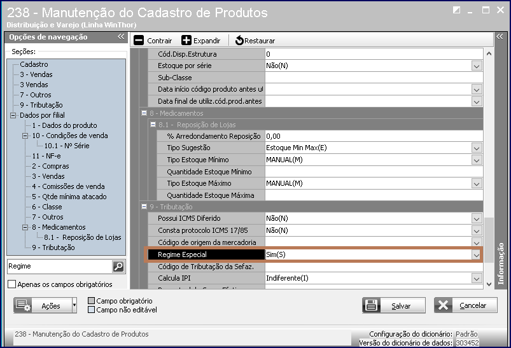Open the Regime Especial dropdown arrow

[477, 255]
